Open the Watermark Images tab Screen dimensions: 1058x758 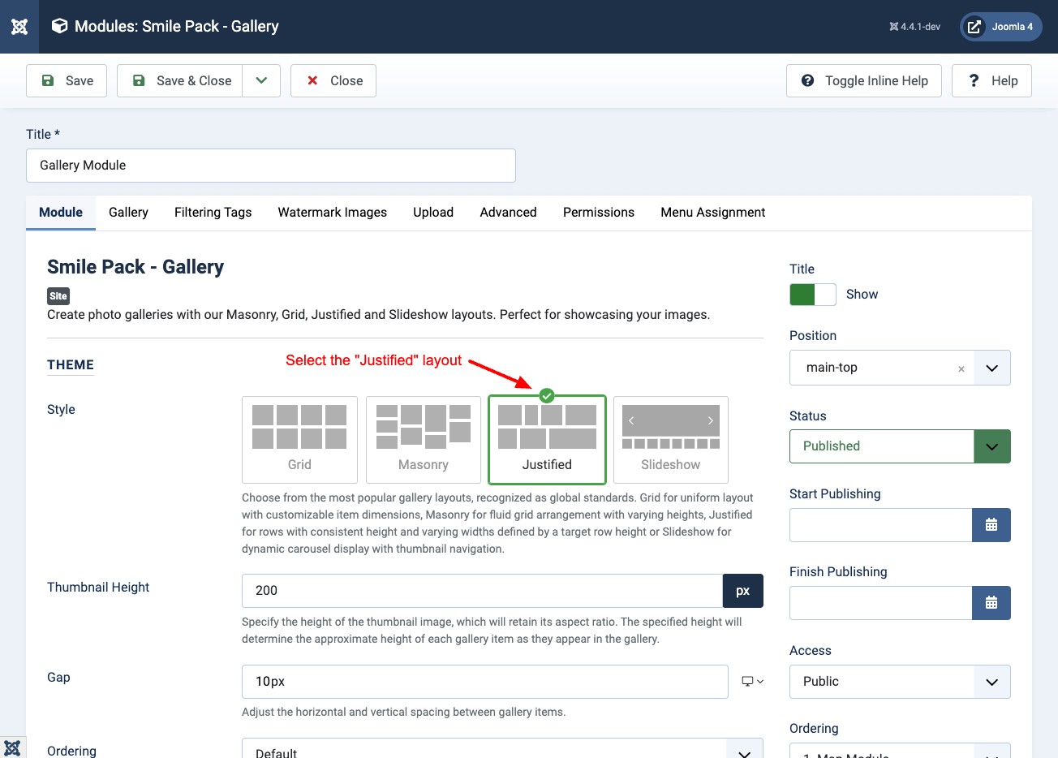(333, 212)
